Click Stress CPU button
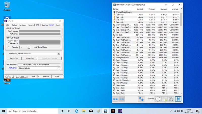This screenshot has height=114, width=202. (x=30, y=58)
